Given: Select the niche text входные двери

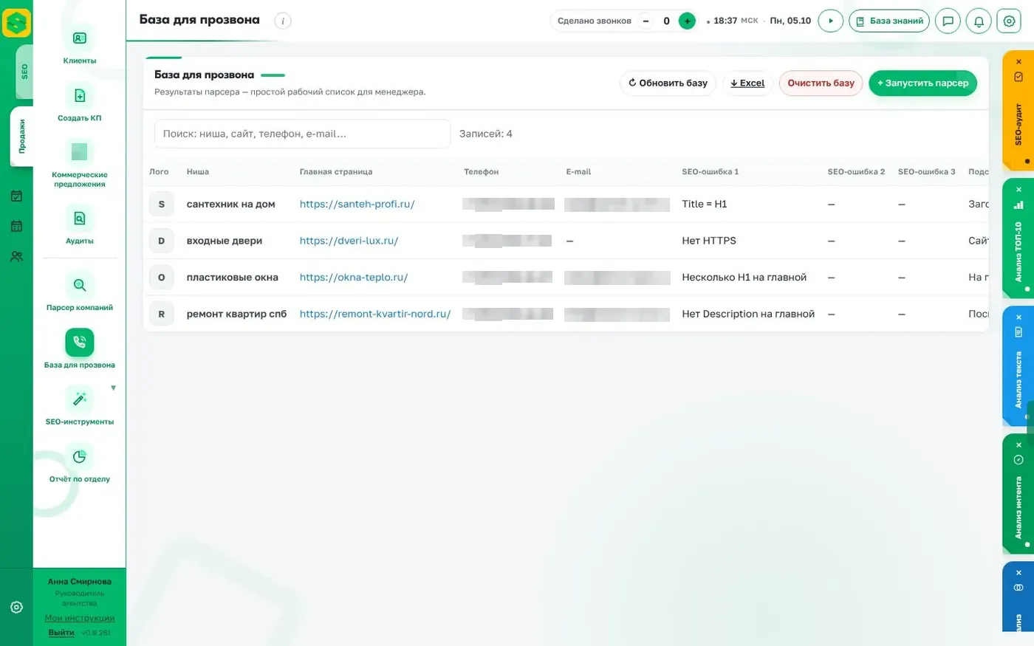Looking at the screenshot, I should [x=225, y=241].
